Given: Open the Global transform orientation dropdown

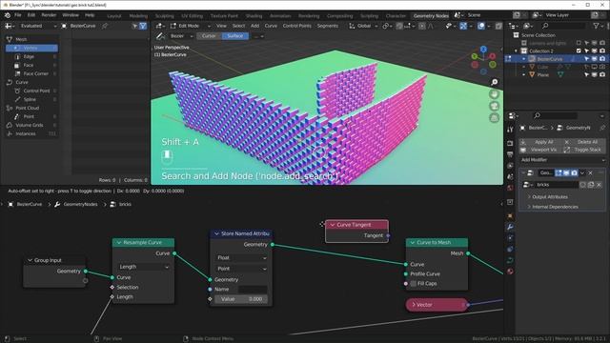Looking at the screenshot, I should tap(363, 26).
